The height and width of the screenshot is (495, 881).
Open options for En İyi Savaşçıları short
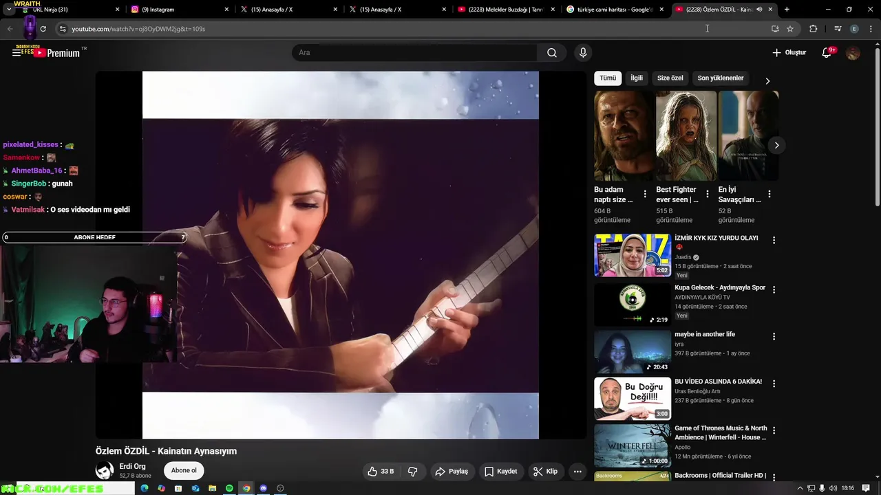[769, 194]
